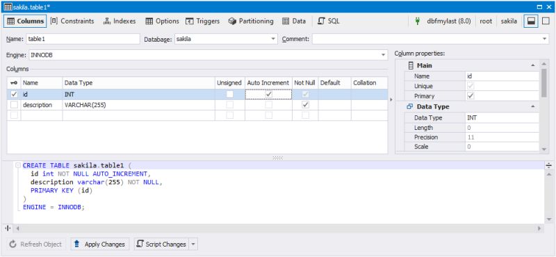Switch to the Options tab
Image resolution: width=556 pixels, height=257 pixels.
coord(162,22)
